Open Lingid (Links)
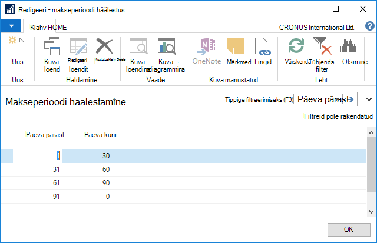The width and height of the screenshot is (377, 243). tap(263, 51)
